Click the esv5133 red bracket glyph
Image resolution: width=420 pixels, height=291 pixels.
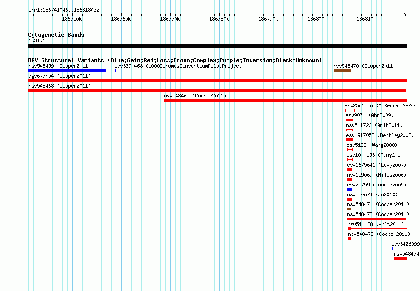click(x=350, y=150)
